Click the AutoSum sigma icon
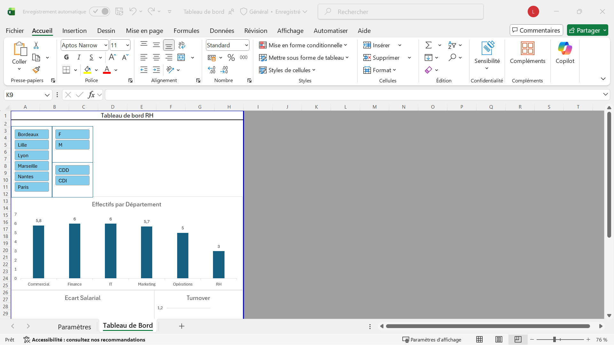614x345 pixels. 429,45
